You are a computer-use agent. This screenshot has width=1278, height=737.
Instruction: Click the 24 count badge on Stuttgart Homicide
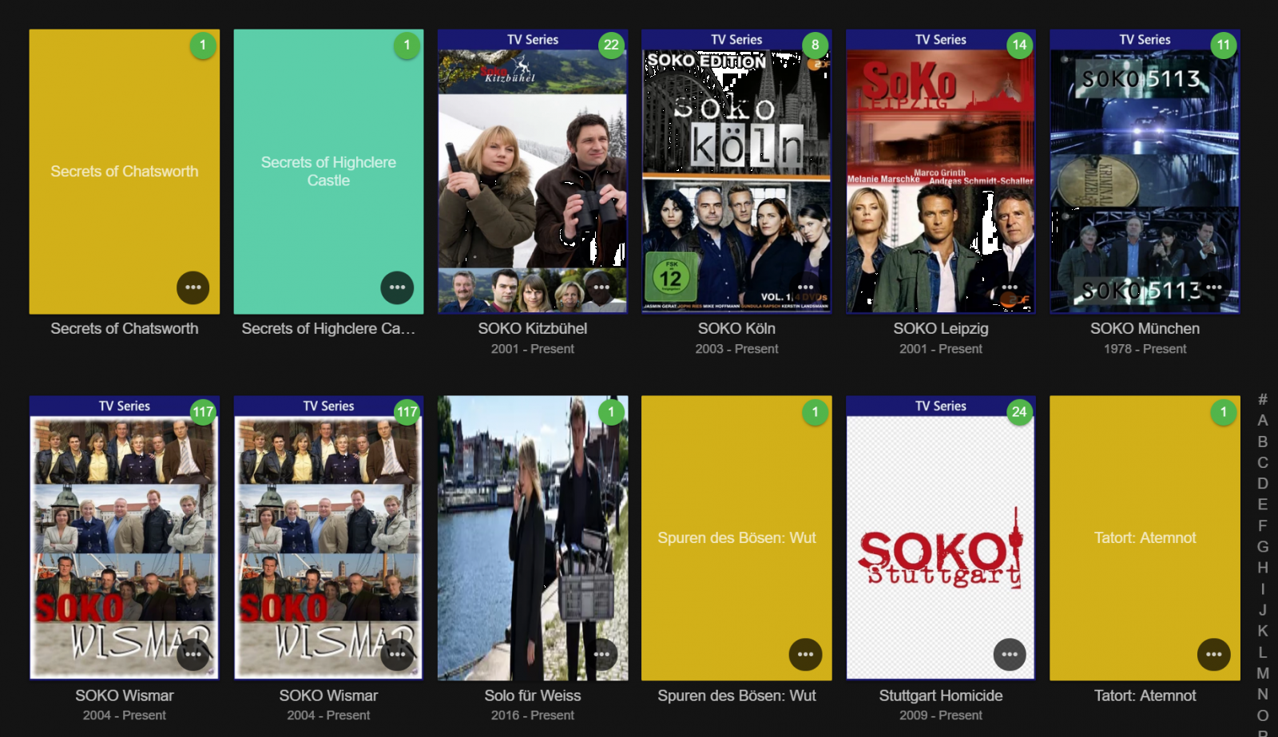[x=1019, y=412]
